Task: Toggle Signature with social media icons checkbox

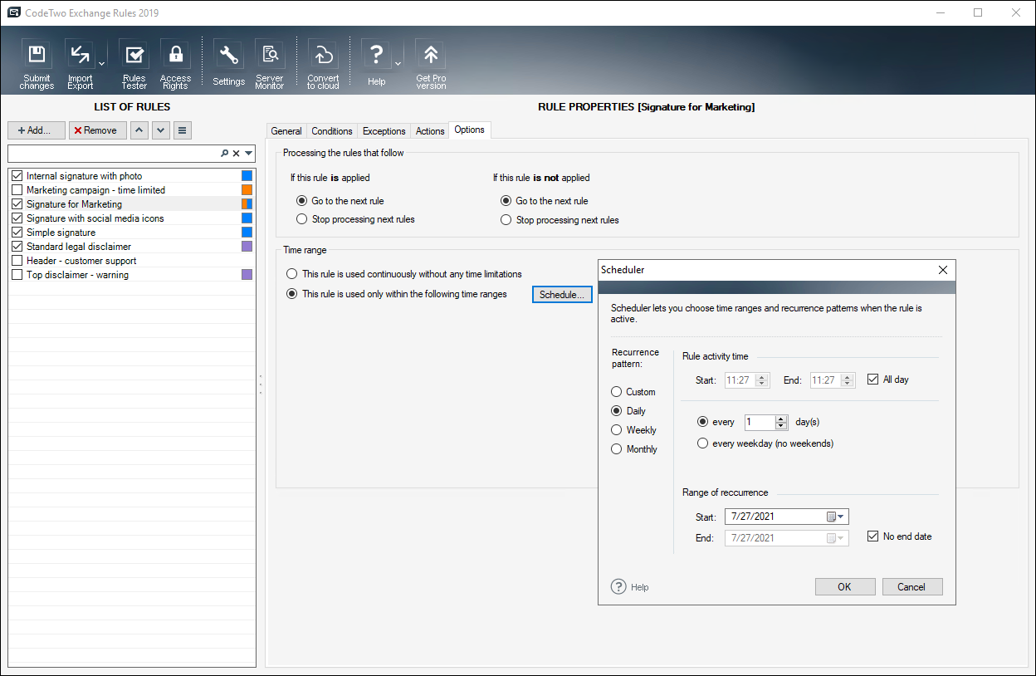Action: 17,218
